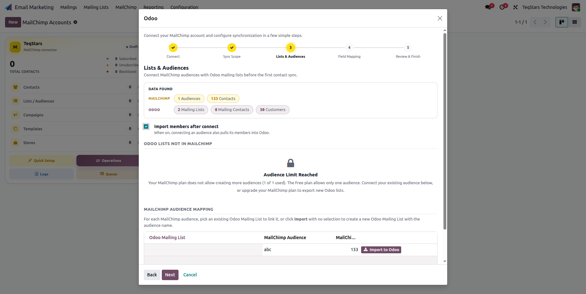Click the Audience Limit Reached lock icon
586x294 pixels.
tap(290, 163)
